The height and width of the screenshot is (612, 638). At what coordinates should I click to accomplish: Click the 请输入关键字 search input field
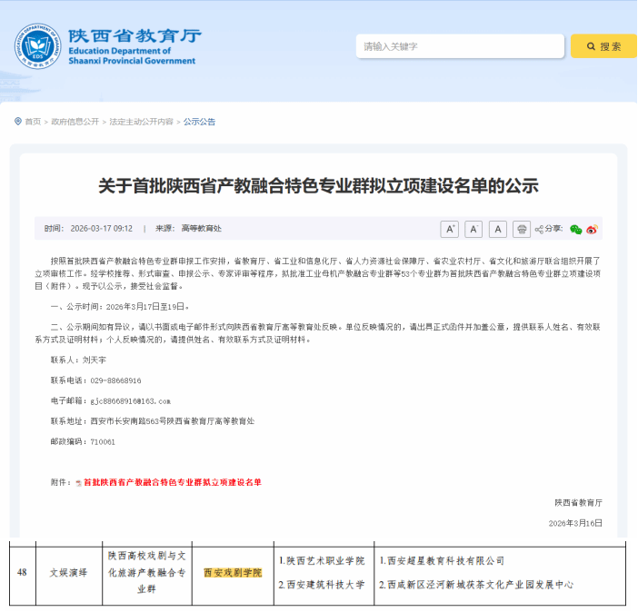(460, 46)
